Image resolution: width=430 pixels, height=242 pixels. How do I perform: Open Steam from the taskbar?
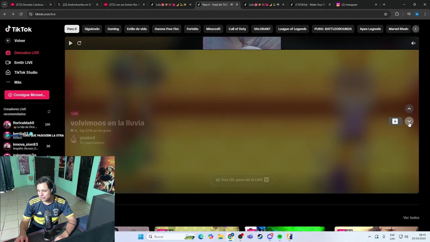(x=260, y=237)
